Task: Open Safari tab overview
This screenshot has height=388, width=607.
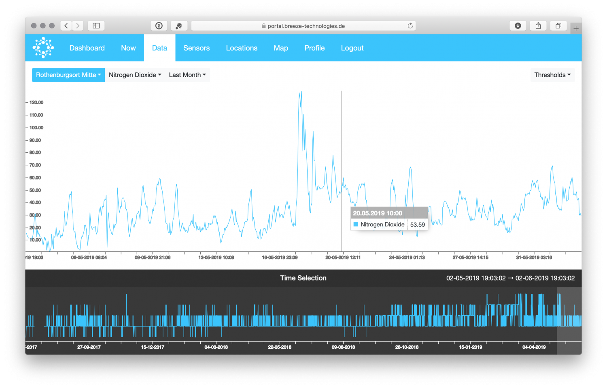Action: [x=558, y=25]
